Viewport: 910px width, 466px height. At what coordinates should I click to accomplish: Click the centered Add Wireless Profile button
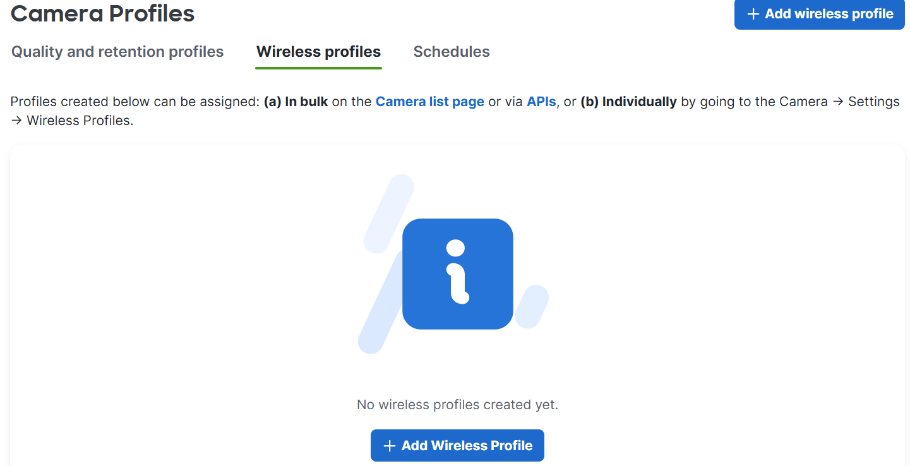[457, 446]
